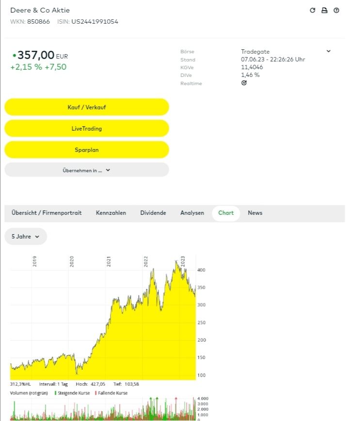Select the Dividende tab
Viewport: 349px width, 421px height.
[153, 213]
